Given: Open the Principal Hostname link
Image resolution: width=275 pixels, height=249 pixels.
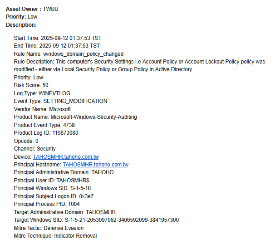Looking at the screenshot, I should click(95, 165).
